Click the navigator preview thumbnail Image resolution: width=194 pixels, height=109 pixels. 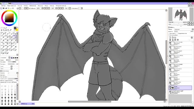(181, 14)
